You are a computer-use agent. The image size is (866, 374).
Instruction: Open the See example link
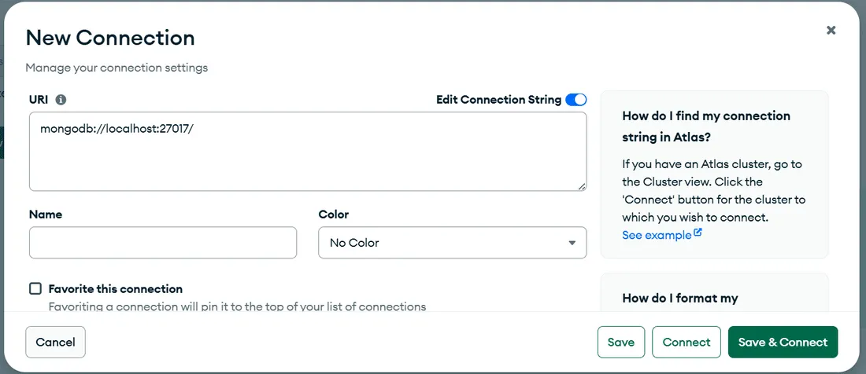point(657,235)
